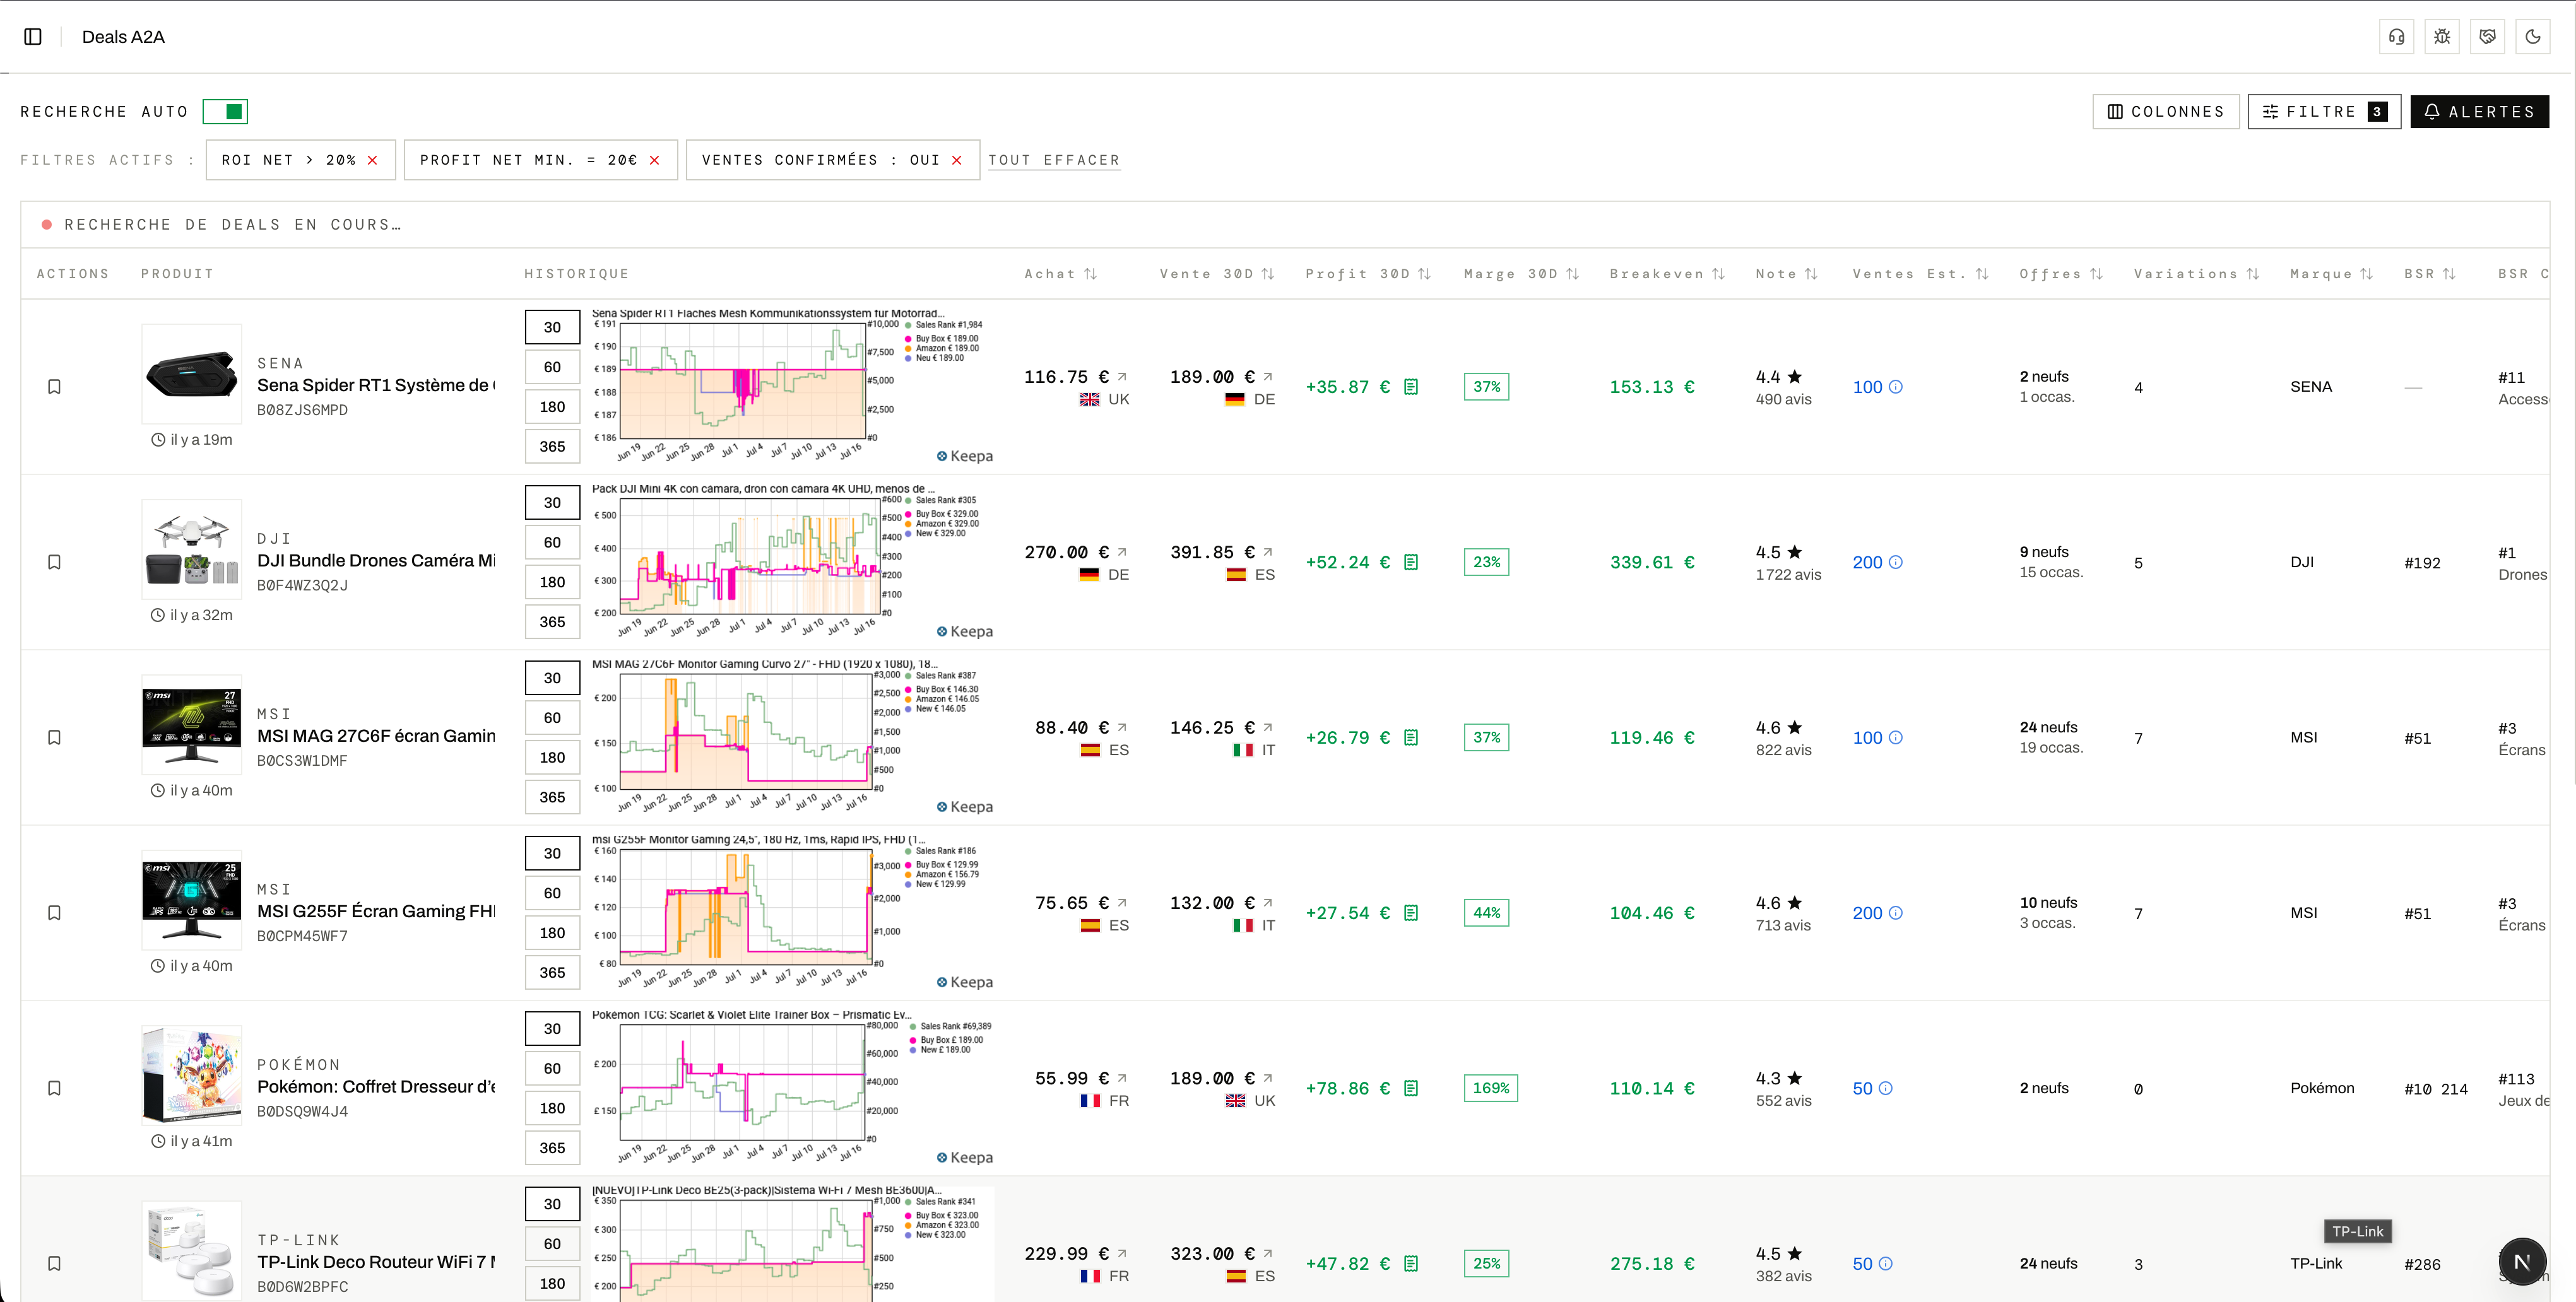Open purchase link arrow next to 270.00 €
Screen dimensions: 2576x1302
(1122, 551)
